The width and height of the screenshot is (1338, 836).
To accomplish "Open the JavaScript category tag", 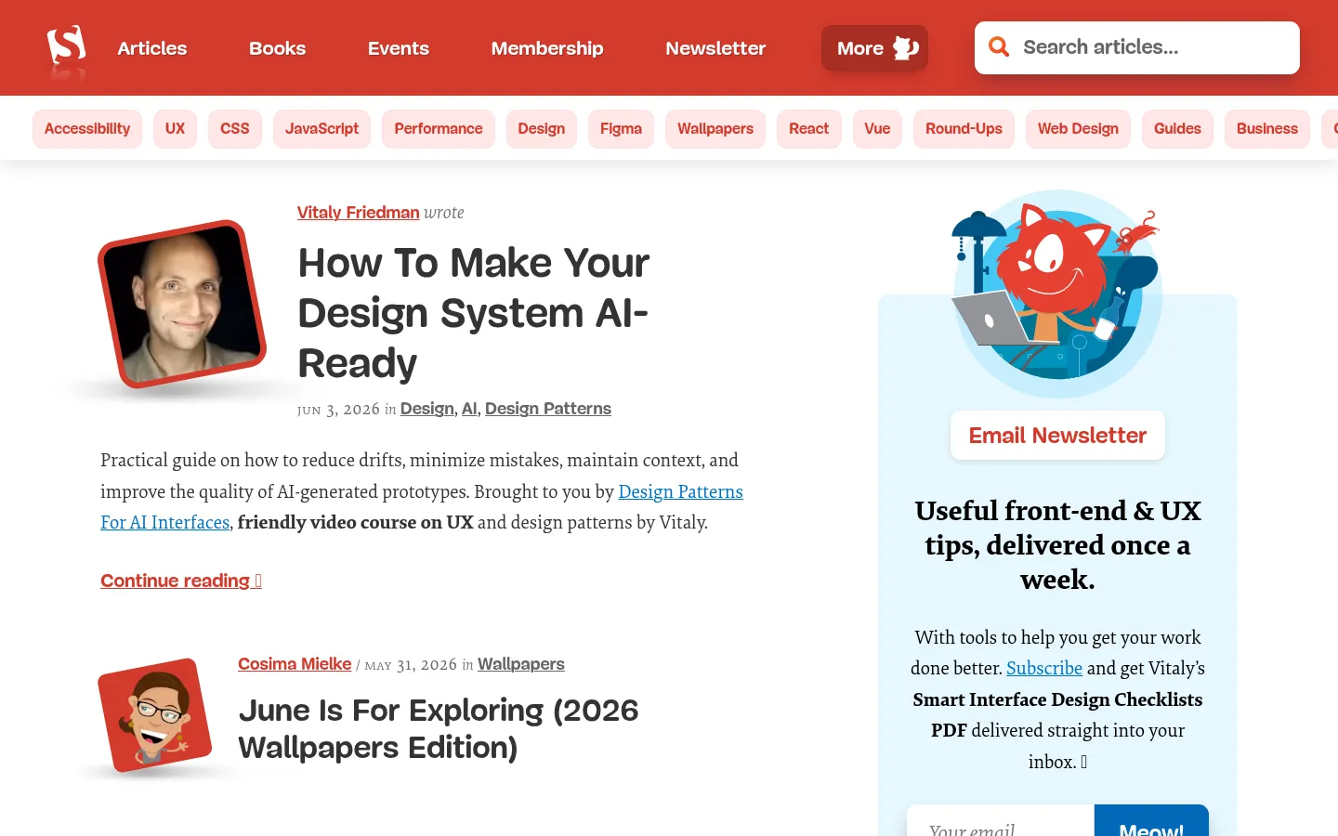I will pyautogui.click(x=321, y=129).
